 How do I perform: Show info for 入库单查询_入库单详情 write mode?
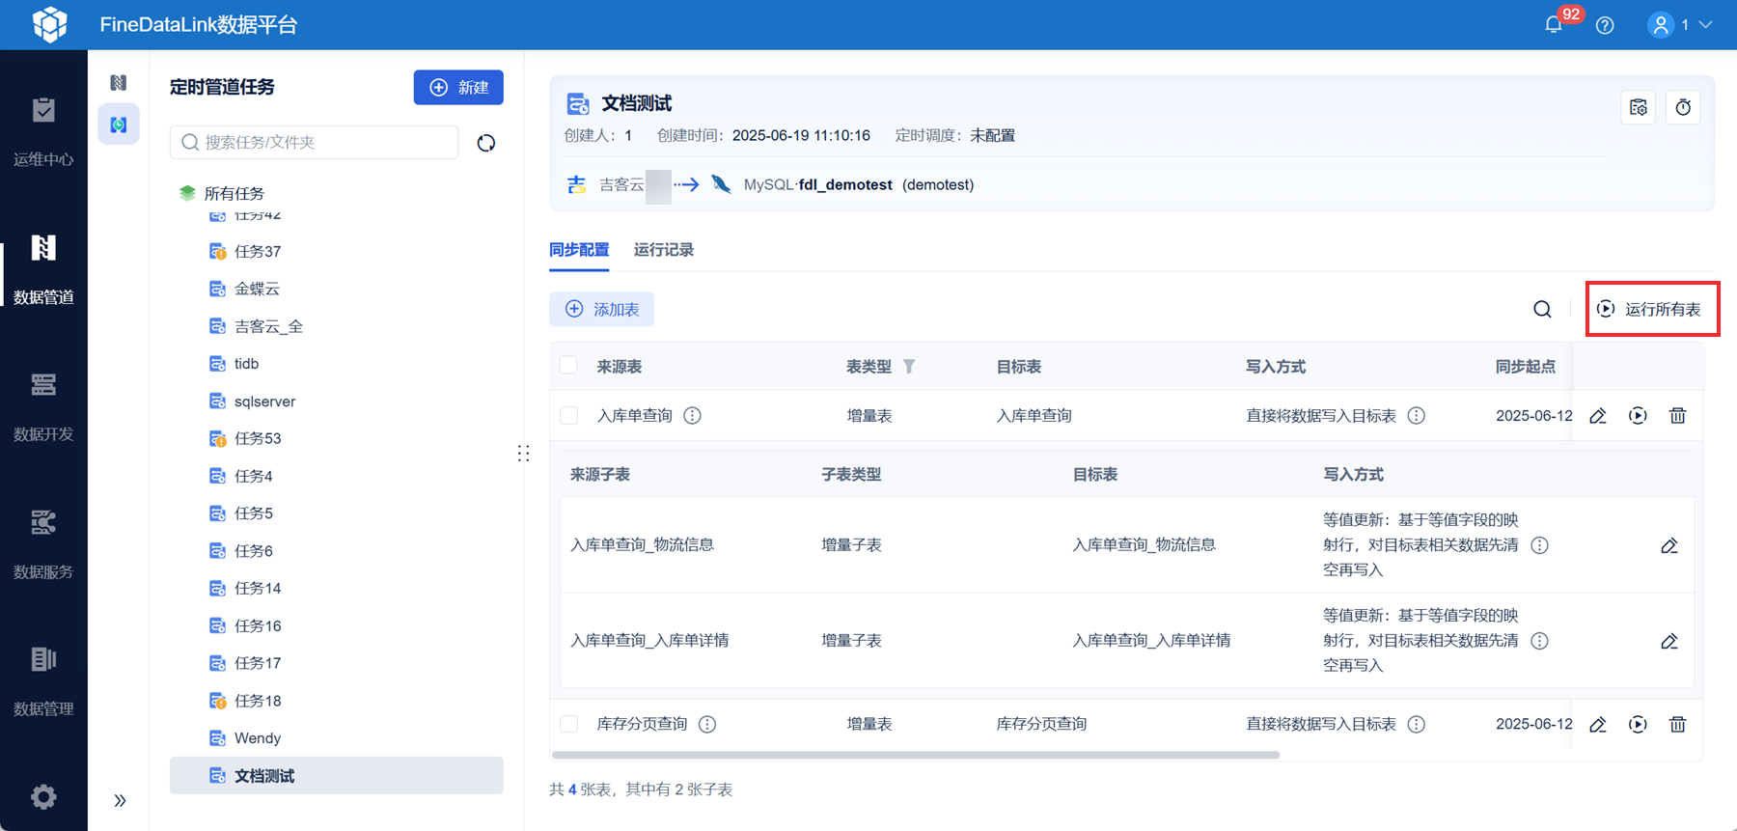[x=1539, y=641]
